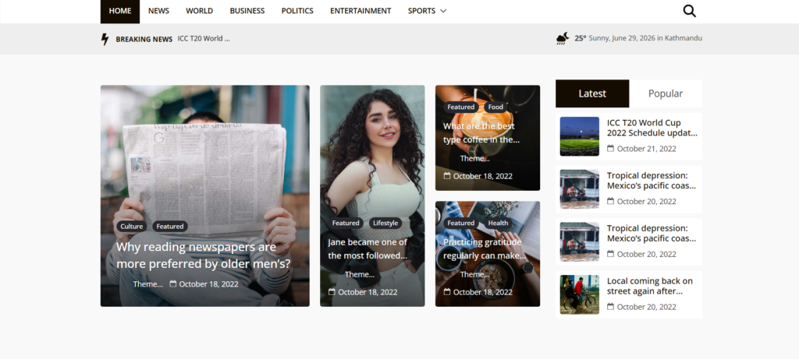Open the World menu item

(x=199, y=11)
